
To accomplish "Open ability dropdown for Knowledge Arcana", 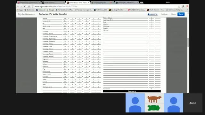I will coord(65,34).
